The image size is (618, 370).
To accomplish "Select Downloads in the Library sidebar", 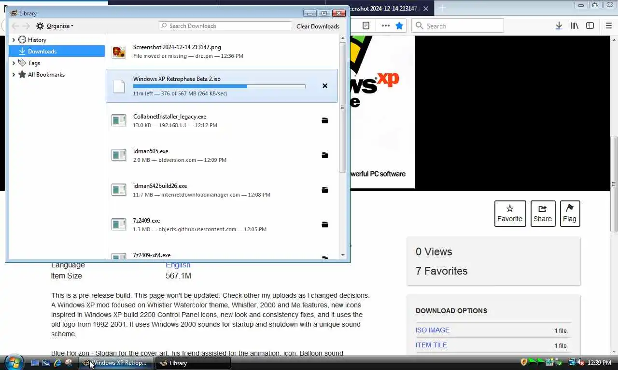I will [56, 52].
